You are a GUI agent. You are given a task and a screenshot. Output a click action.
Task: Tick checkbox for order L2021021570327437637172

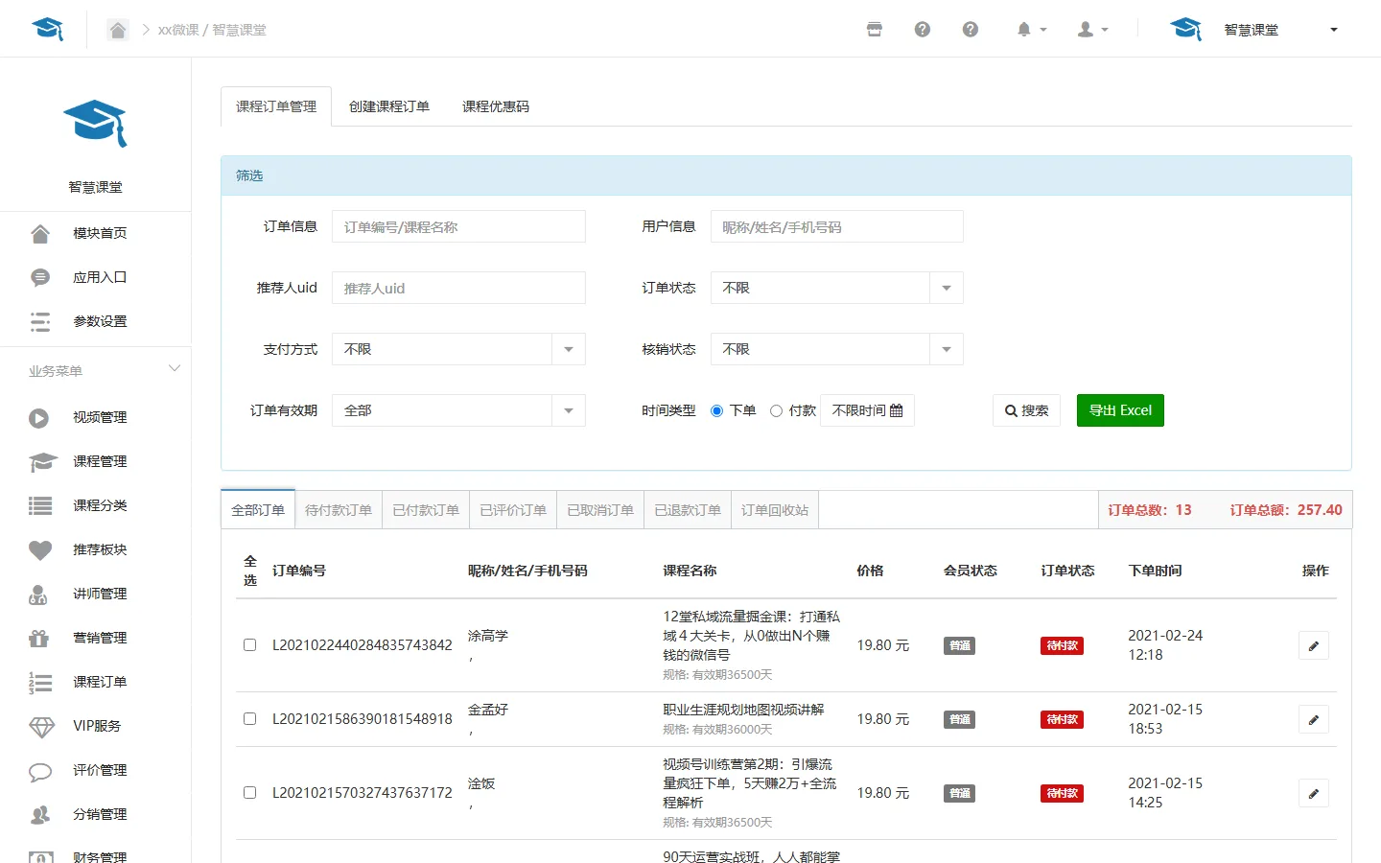coord(249,793)
